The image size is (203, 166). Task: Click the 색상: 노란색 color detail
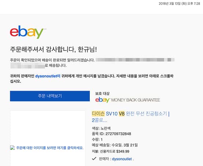point(101,128)
